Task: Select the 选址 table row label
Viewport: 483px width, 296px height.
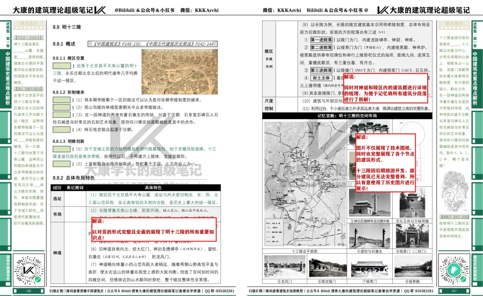Action: (x=57, y=198)
